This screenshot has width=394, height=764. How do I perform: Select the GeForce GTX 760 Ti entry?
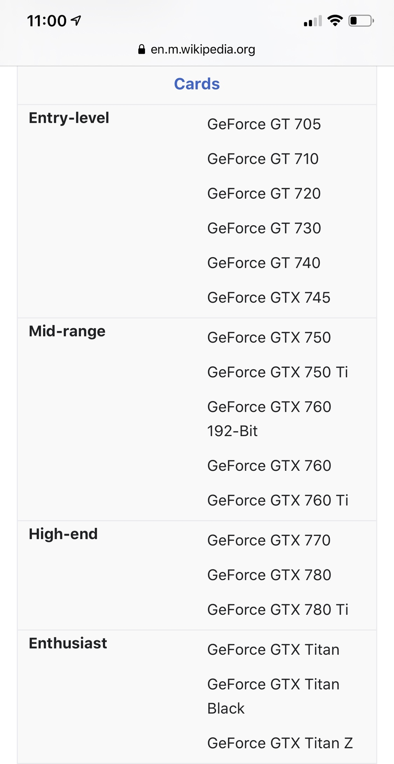point(278,500)
